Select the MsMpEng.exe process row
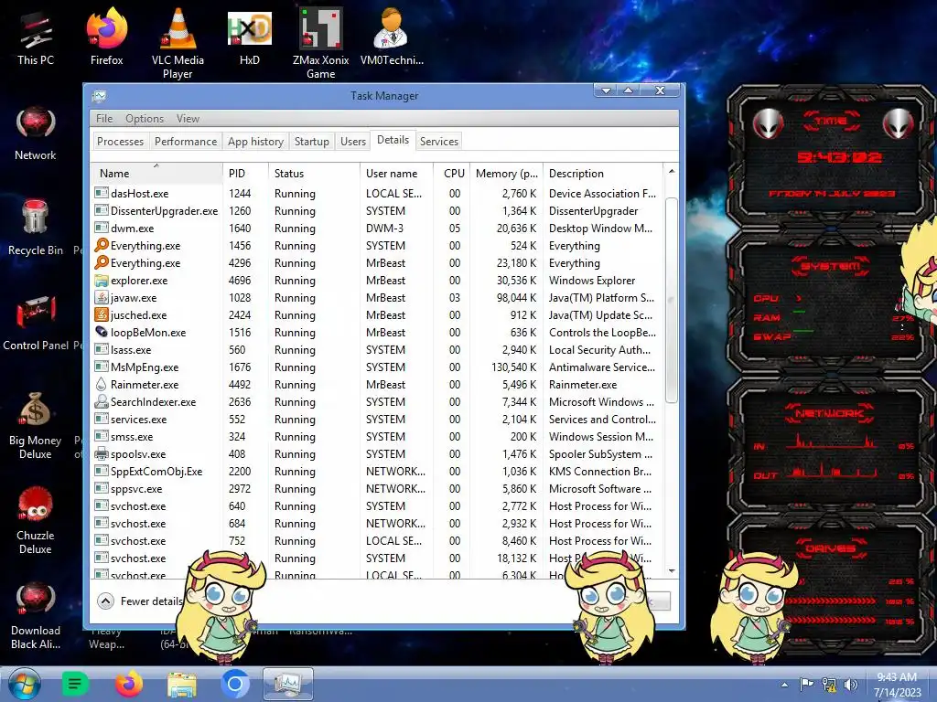 click(378, 367)
